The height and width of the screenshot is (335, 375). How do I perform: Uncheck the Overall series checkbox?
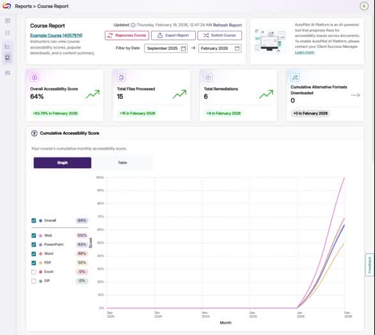pos(34,221)
